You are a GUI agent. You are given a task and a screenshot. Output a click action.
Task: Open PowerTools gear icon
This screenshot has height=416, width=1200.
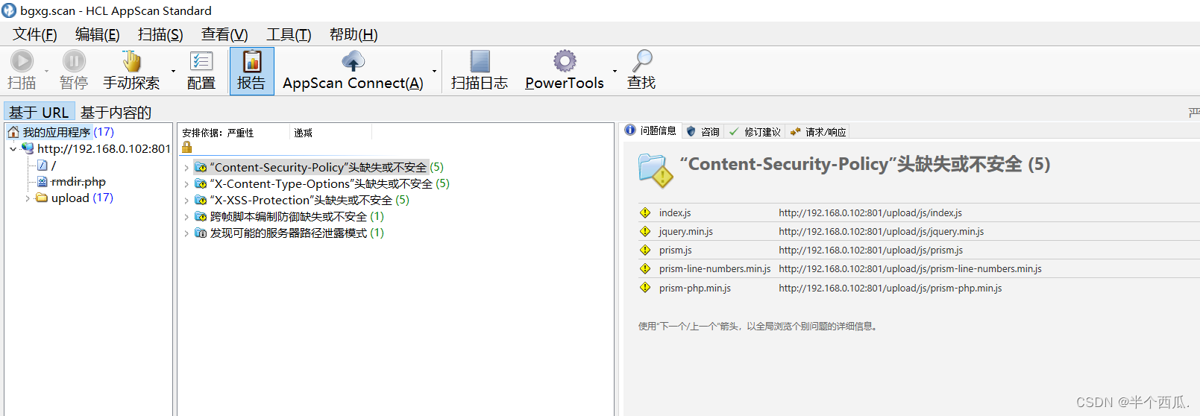(x=565, y=61)
